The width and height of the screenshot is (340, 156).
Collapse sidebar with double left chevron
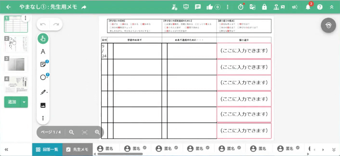click(6, 149)
